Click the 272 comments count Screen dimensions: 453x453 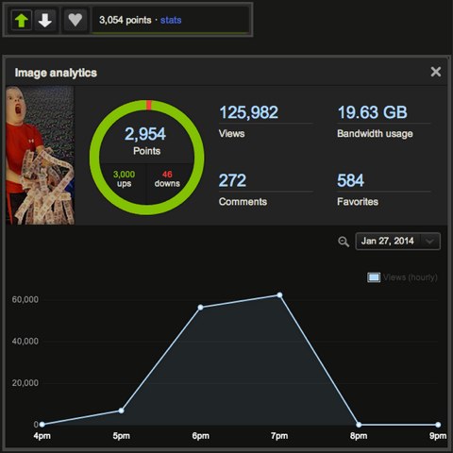[x=232, y=180]
